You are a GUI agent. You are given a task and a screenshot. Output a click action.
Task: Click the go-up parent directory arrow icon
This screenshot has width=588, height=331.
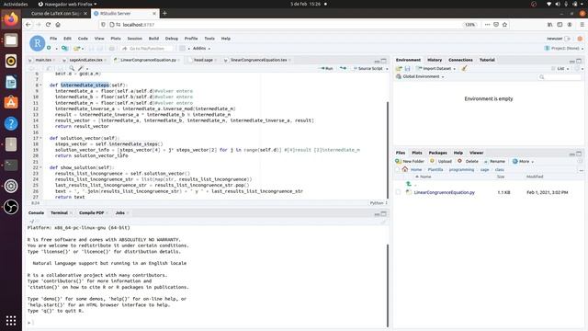409,184
